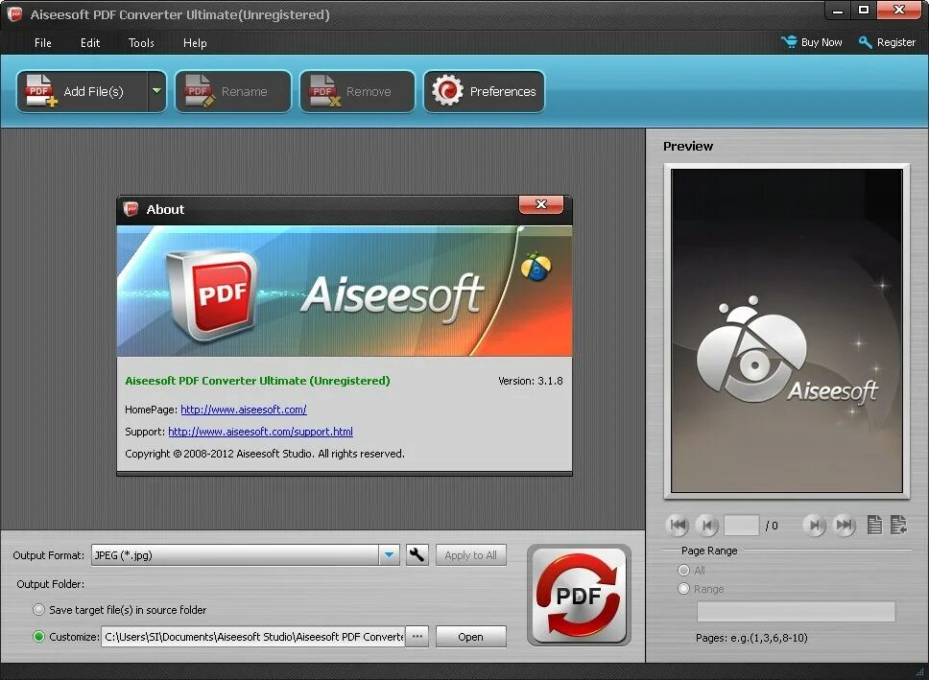Expand the Add File(s) dropdown arrow
Screen dimensions: 929x680
(157, 91)
